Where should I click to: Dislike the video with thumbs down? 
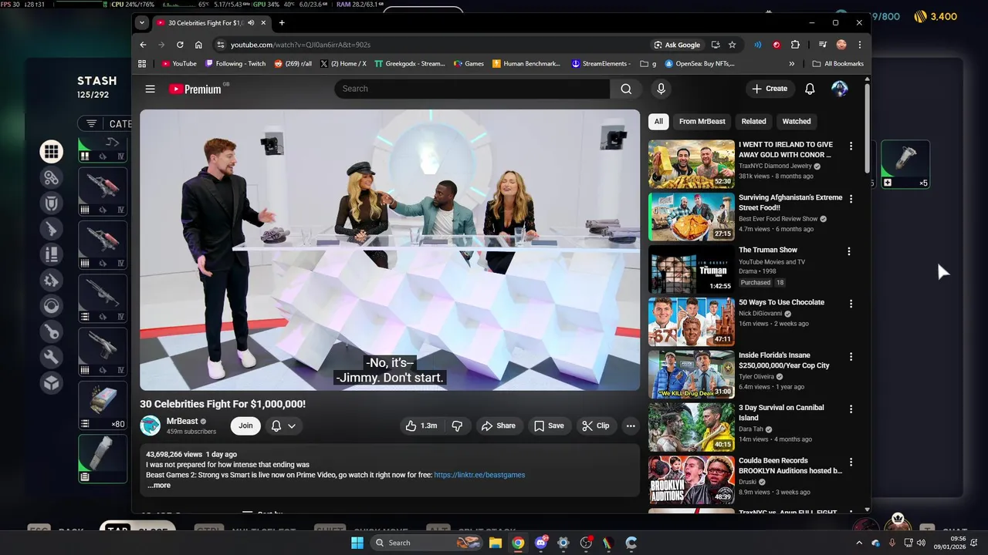[x=457, y=425]
